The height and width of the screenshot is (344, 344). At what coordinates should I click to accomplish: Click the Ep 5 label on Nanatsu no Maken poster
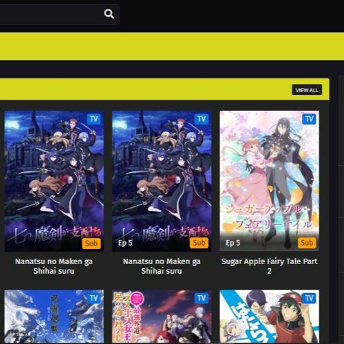click(125, 243)
